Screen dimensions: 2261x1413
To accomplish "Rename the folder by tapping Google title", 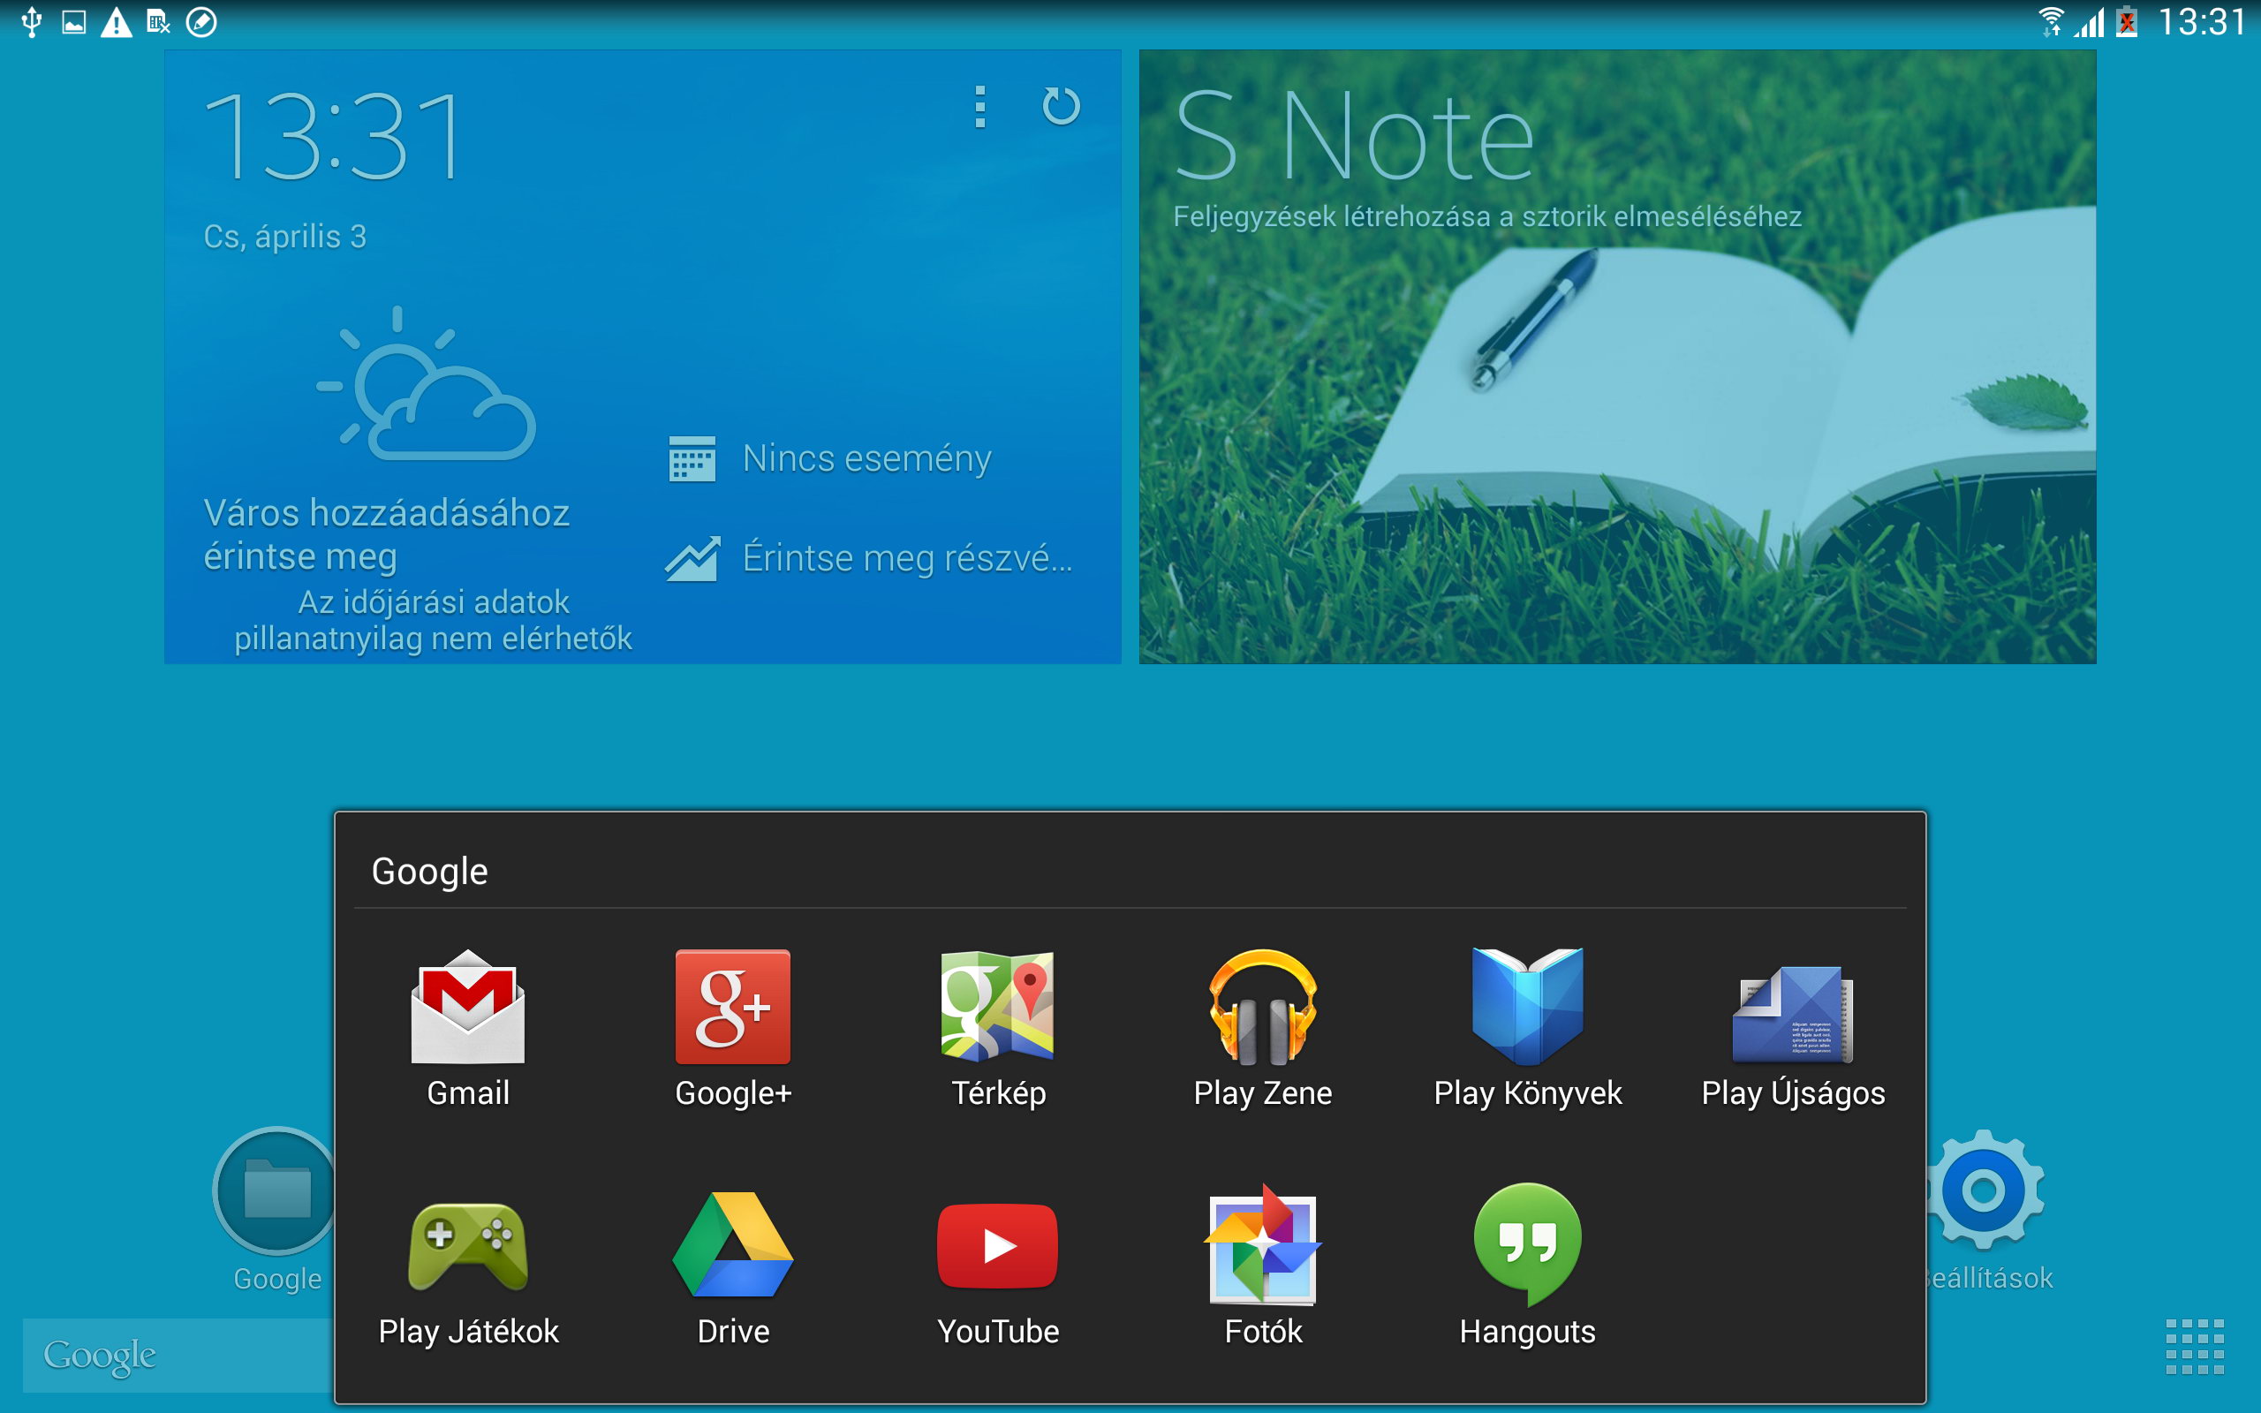I will (x=430, y=871).
